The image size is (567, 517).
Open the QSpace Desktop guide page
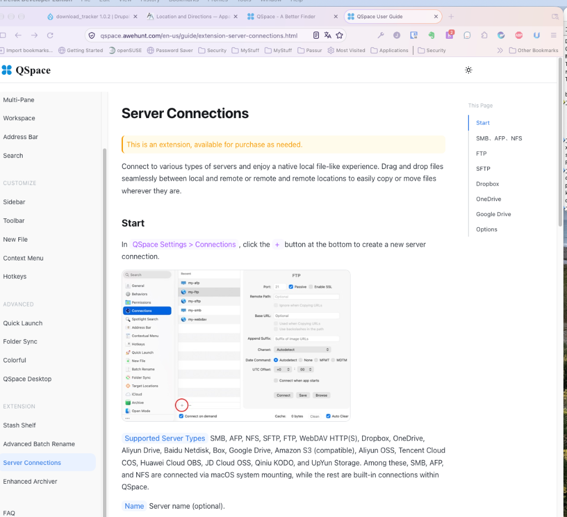[x=28, y=379]
